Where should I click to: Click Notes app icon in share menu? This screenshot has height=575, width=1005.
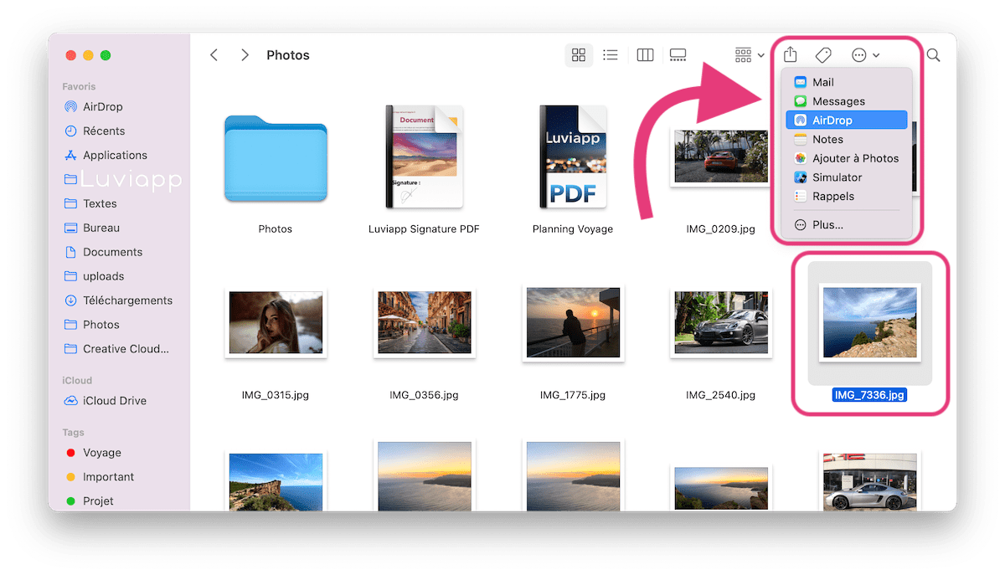pos(800,140)
